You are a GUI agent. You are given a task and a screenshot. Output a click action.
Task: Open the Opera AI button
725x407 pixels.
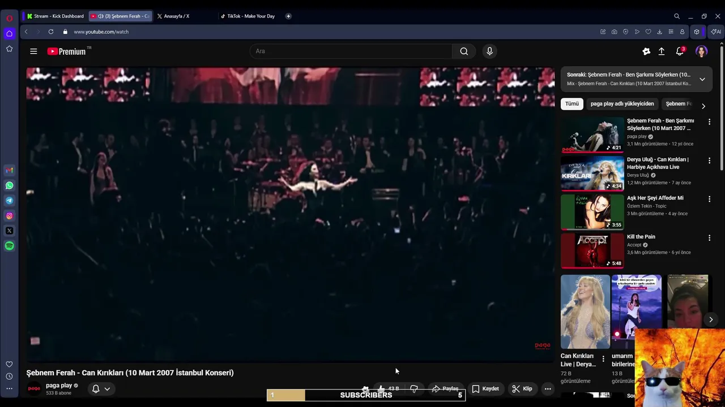click(x=716, y=32)
